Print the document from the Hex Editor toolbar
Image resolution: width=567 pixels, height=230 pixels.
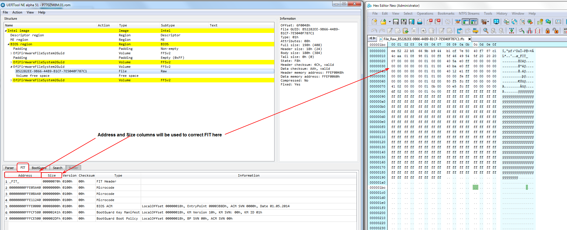[419, 22]
